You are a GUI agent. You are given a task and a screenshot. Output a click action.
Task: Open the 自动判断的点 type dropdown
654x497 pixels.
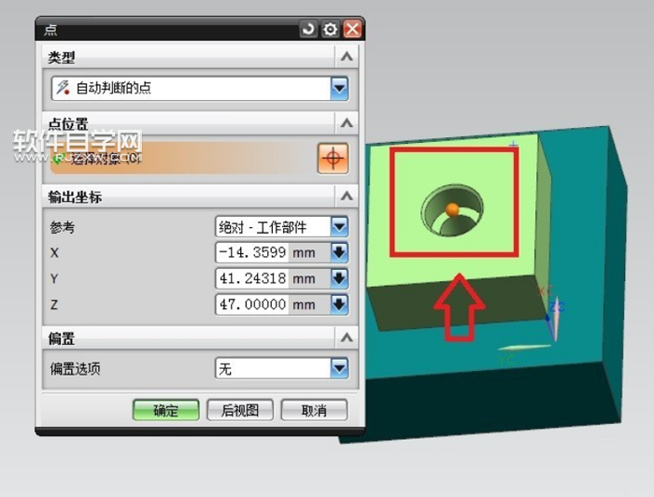click(x=199, y=88)
